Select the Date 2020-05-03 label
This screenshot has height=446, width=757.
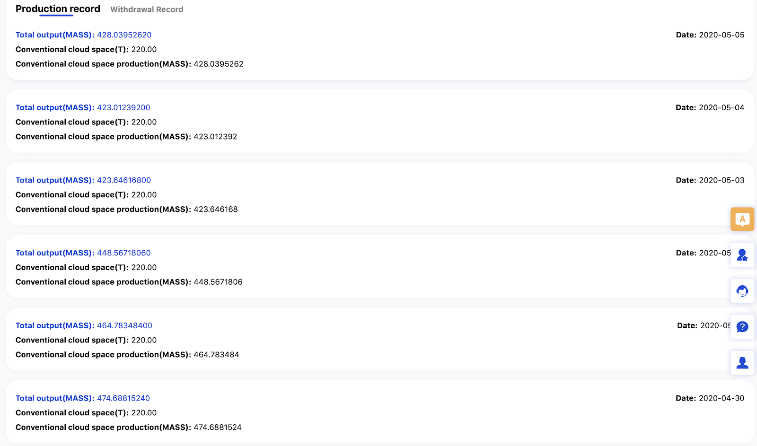[710, 180]
